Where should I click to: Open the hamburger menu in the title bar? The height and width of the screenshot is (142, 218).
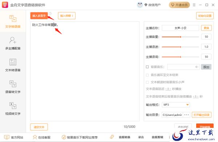pyautogui.click(x=194, y=5)
